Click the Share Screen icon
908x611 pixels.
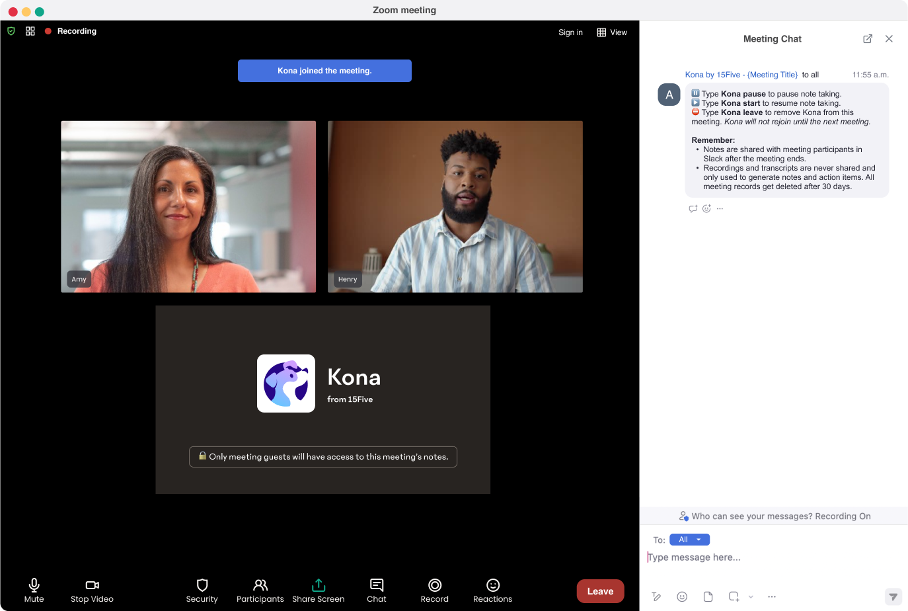pyautogui.click(x=319, y=585)
